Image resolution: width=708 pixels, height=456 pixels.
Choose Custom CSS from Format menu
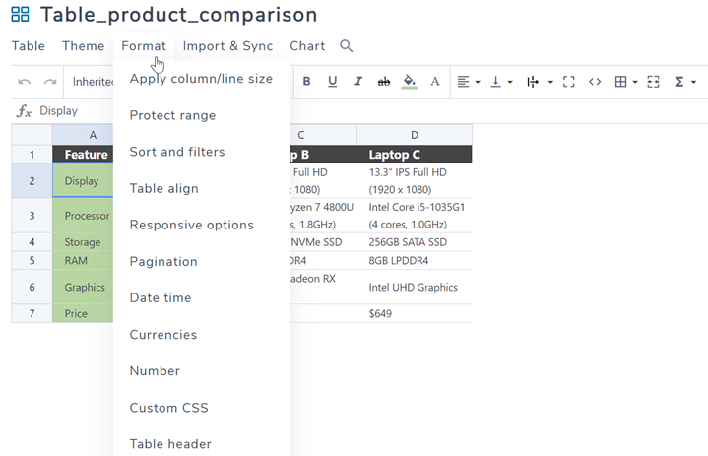click(x=168, y=408)
